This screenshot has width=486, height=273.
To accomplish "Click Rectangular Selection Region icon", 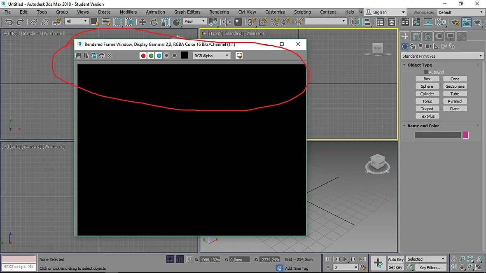I will point(118,22).
